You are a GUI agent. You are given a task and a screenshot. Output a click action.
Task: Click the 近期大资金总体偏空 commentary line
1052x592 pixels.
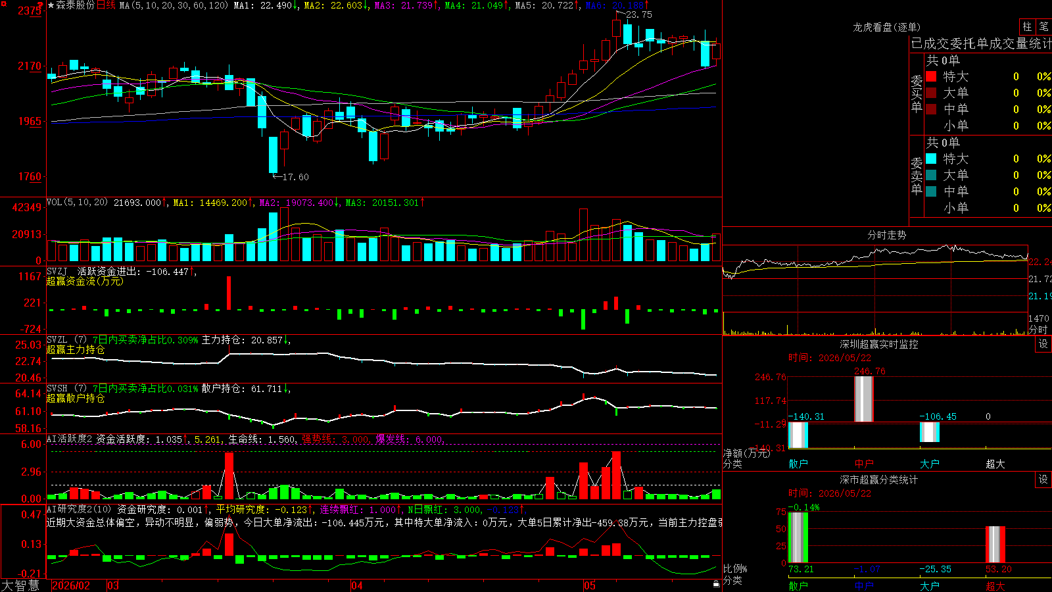tap(384, 522)
